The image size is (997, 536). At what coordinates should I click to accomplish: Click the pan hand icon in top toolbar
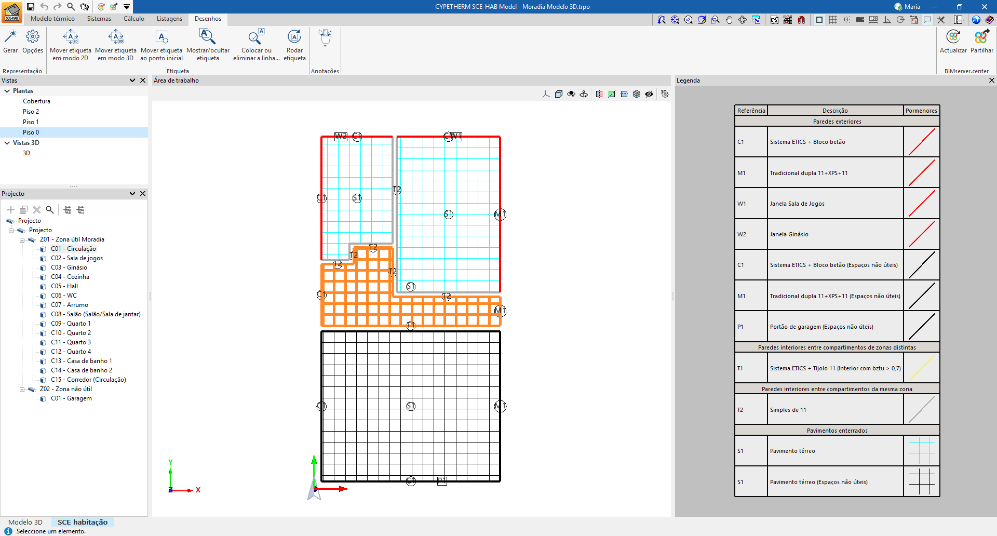coord(729,20)
